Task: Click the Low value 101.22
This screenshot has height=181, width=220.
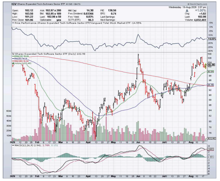Action: [29, 17]
